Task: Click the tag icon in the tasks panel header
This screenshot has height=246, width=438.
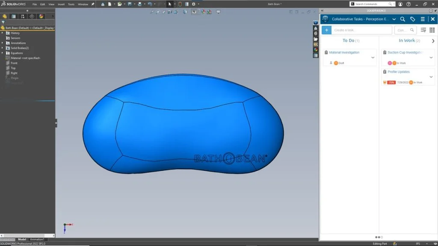Action: [412, 19]
